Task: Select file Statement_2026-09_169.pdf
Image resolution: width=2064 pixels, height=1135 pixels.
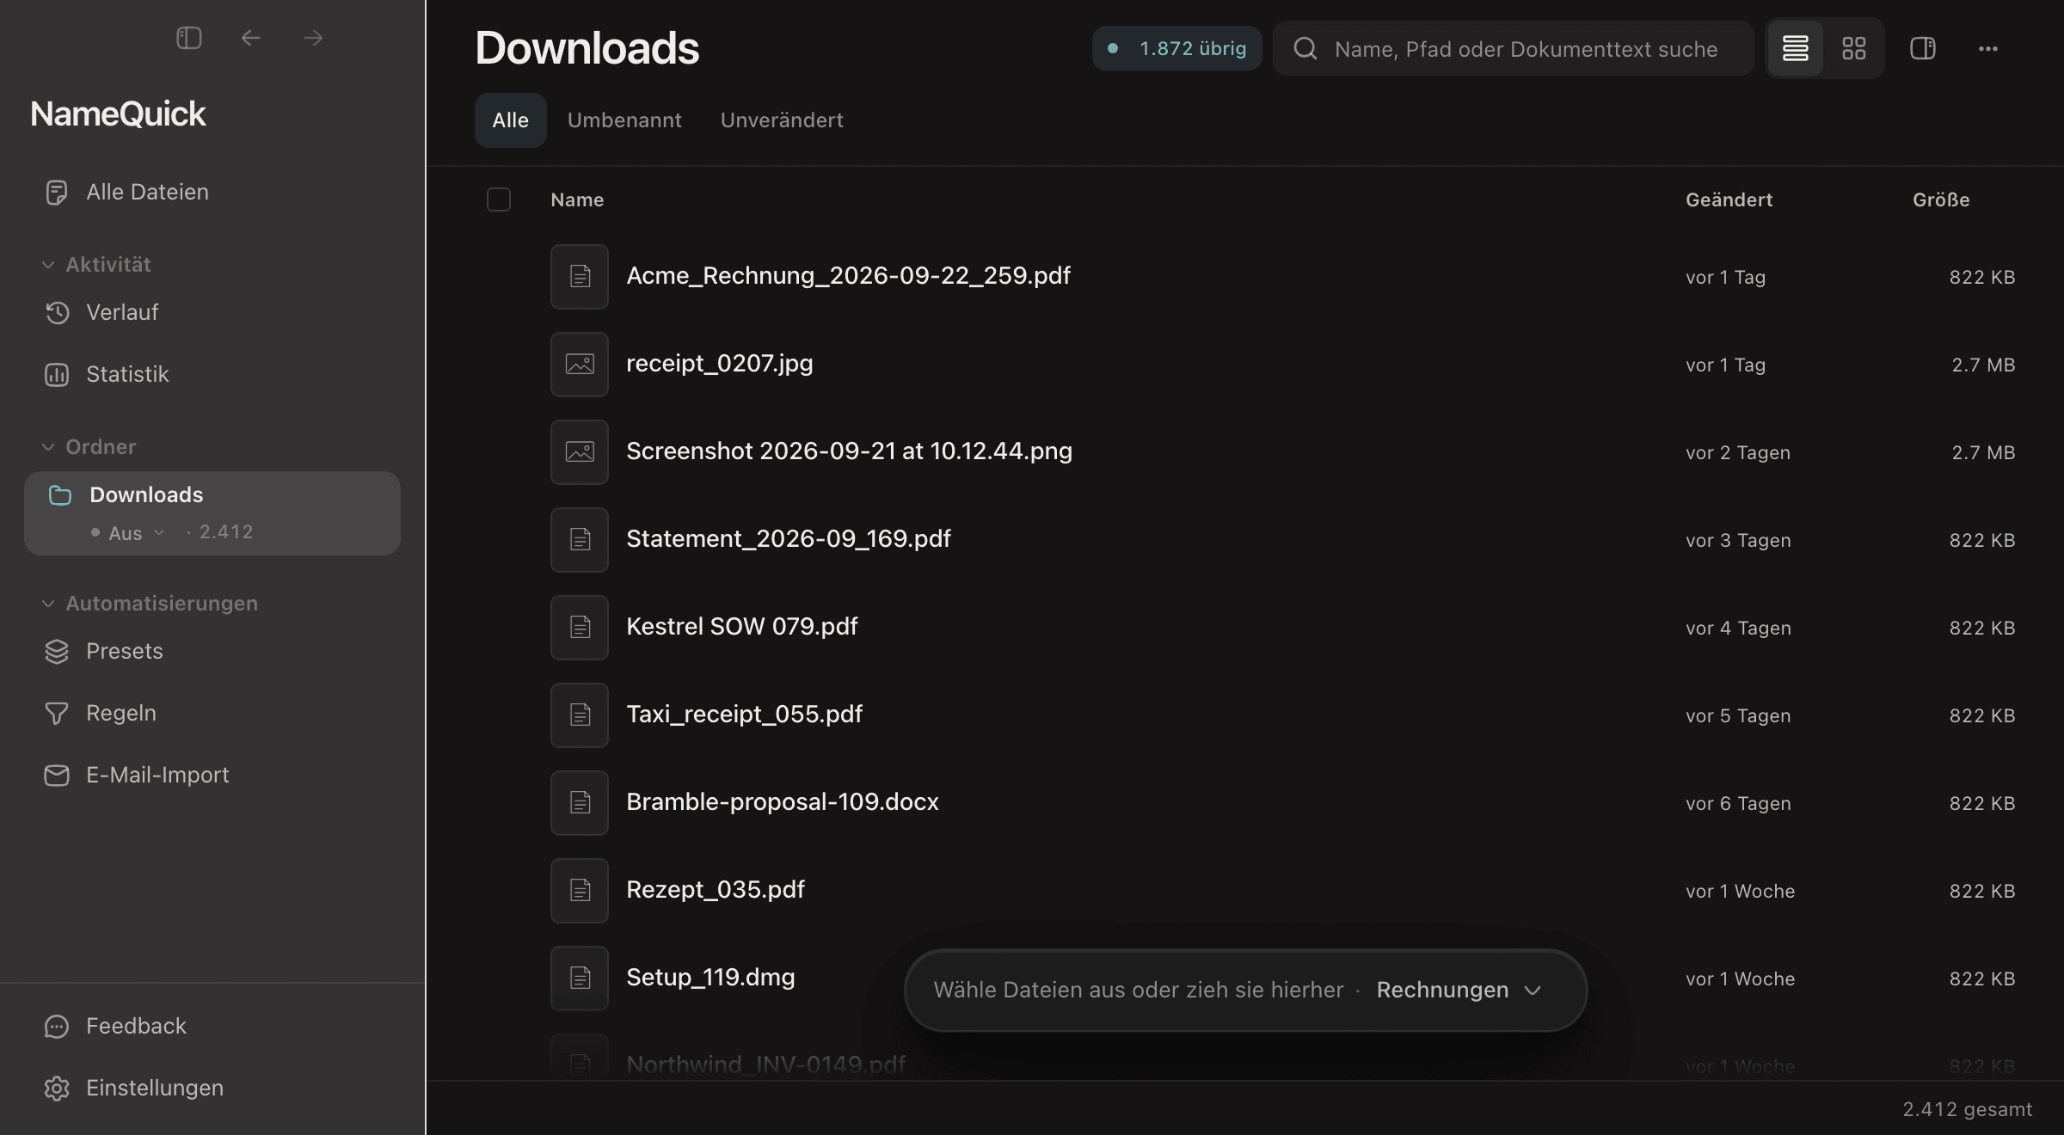Action: [788, 539]
